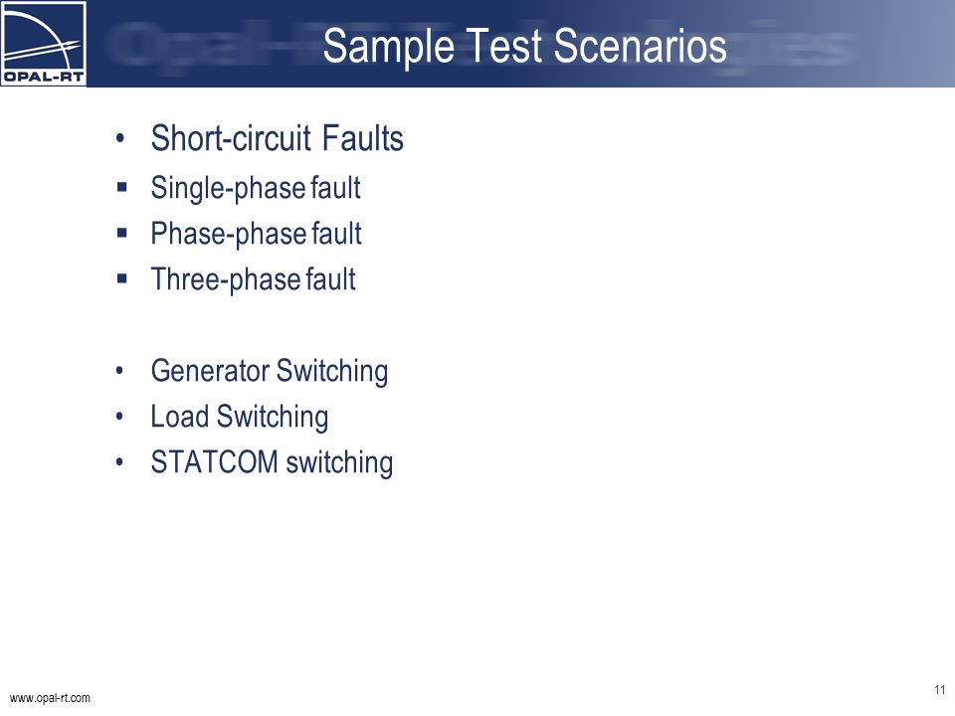The image size is (955, 716).
Task: Select the Phase-phase fault item
Action: [256, 234]
